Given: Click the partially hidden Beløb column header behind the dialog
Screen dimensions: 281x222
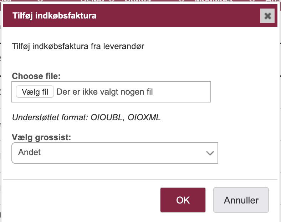Looking at the screenshot, I should click(92, 1).
